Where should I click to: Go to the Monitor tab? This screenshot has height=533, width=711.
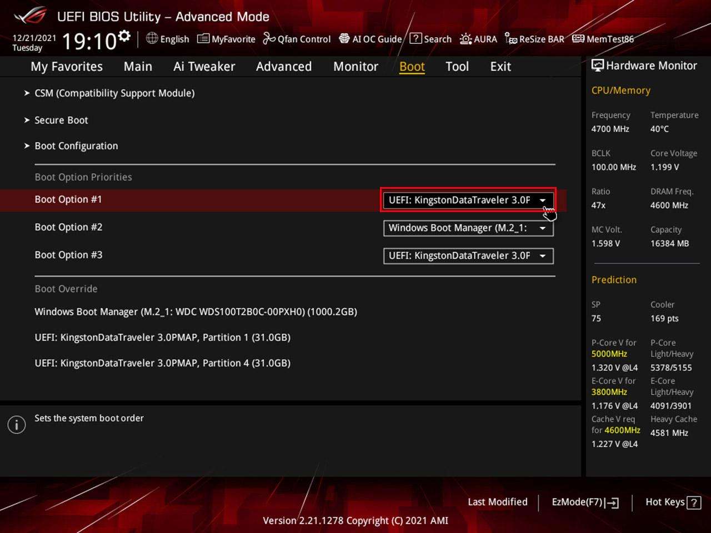[x=355, y=67]
